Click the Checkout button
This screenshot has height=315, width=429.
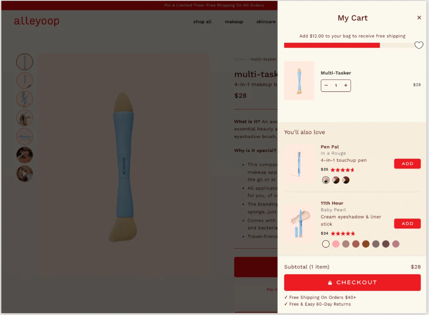tap(352, 283)
